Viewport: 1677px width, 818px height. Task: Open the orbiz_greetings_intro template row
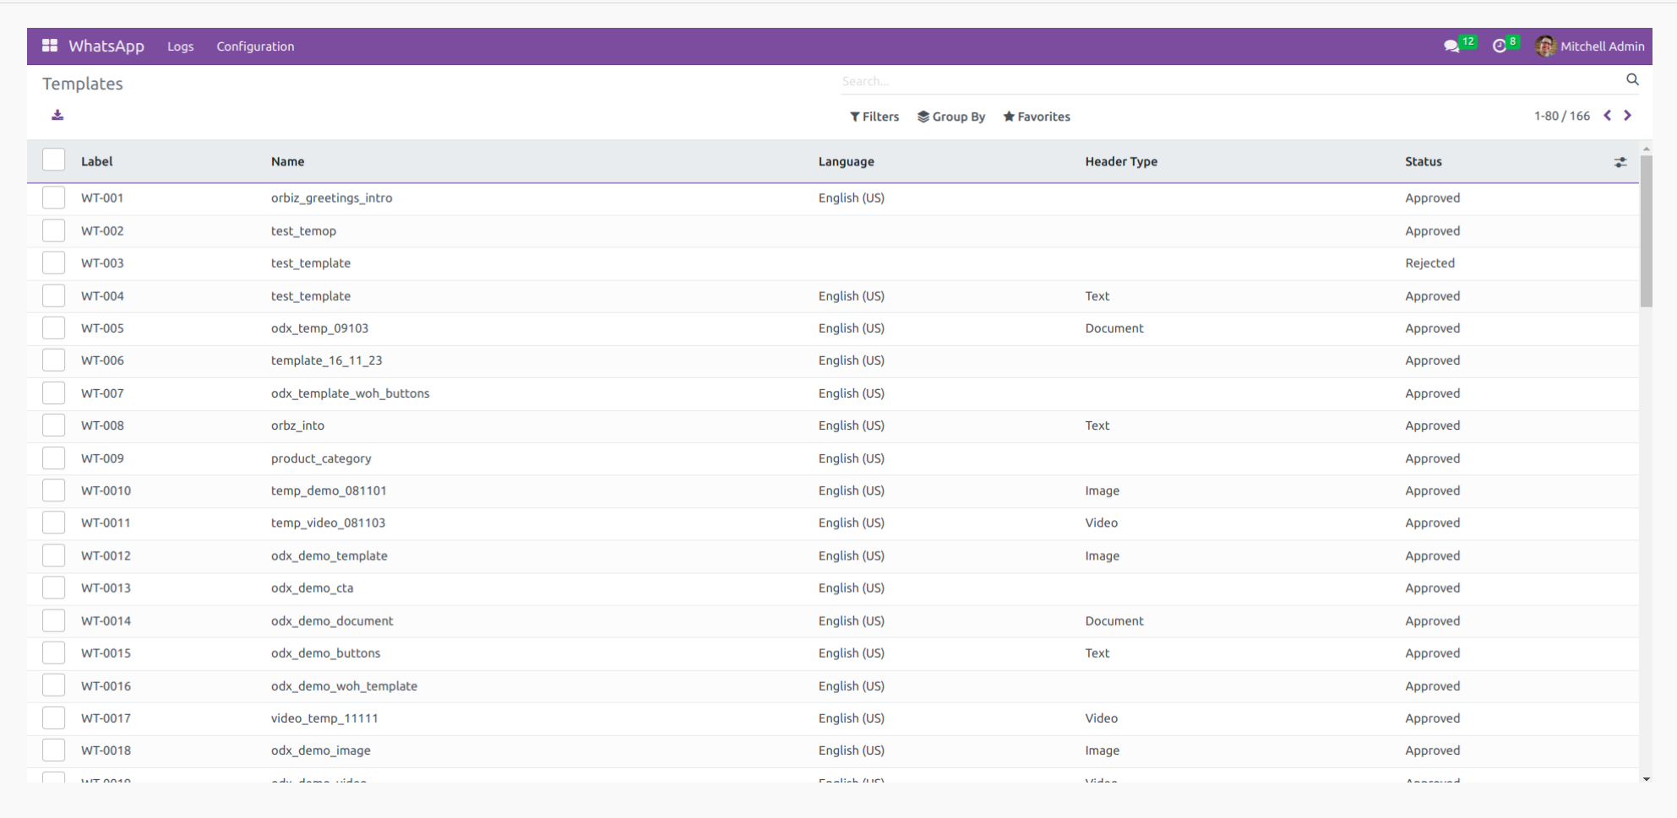833,198
